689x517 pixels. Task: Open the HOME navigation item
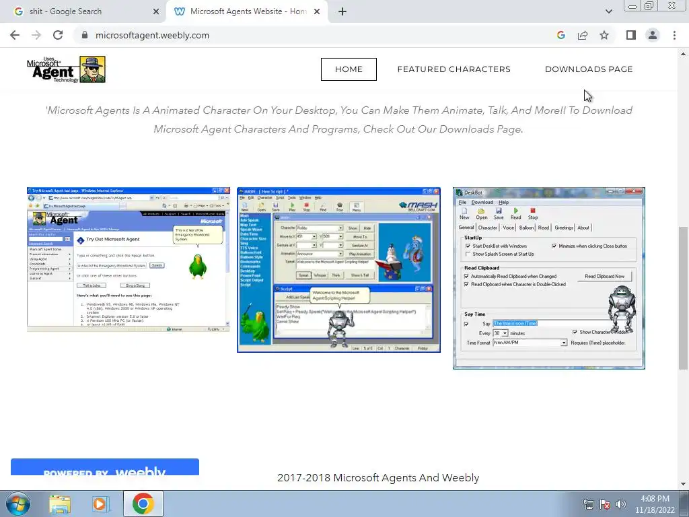click(349, 69)
